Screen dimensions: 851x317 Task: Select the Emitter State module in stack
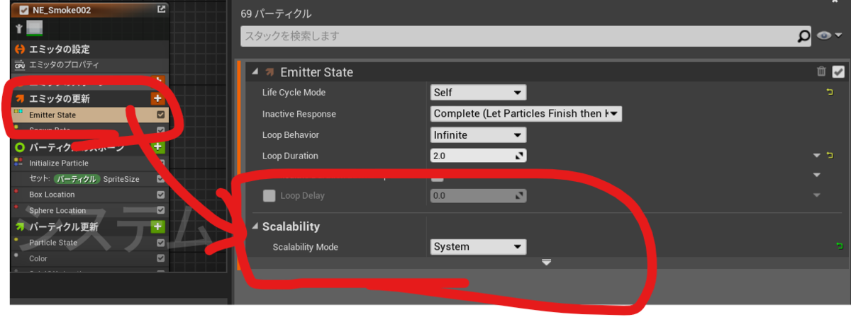(90, 115)
